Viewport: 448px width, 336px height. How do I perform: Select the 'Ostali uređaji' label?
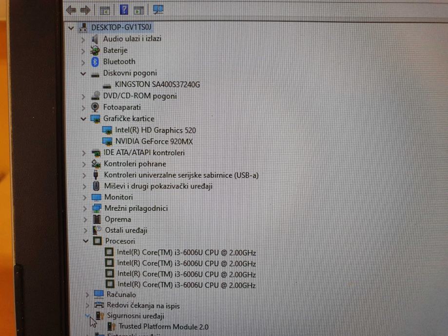(126, 230)
